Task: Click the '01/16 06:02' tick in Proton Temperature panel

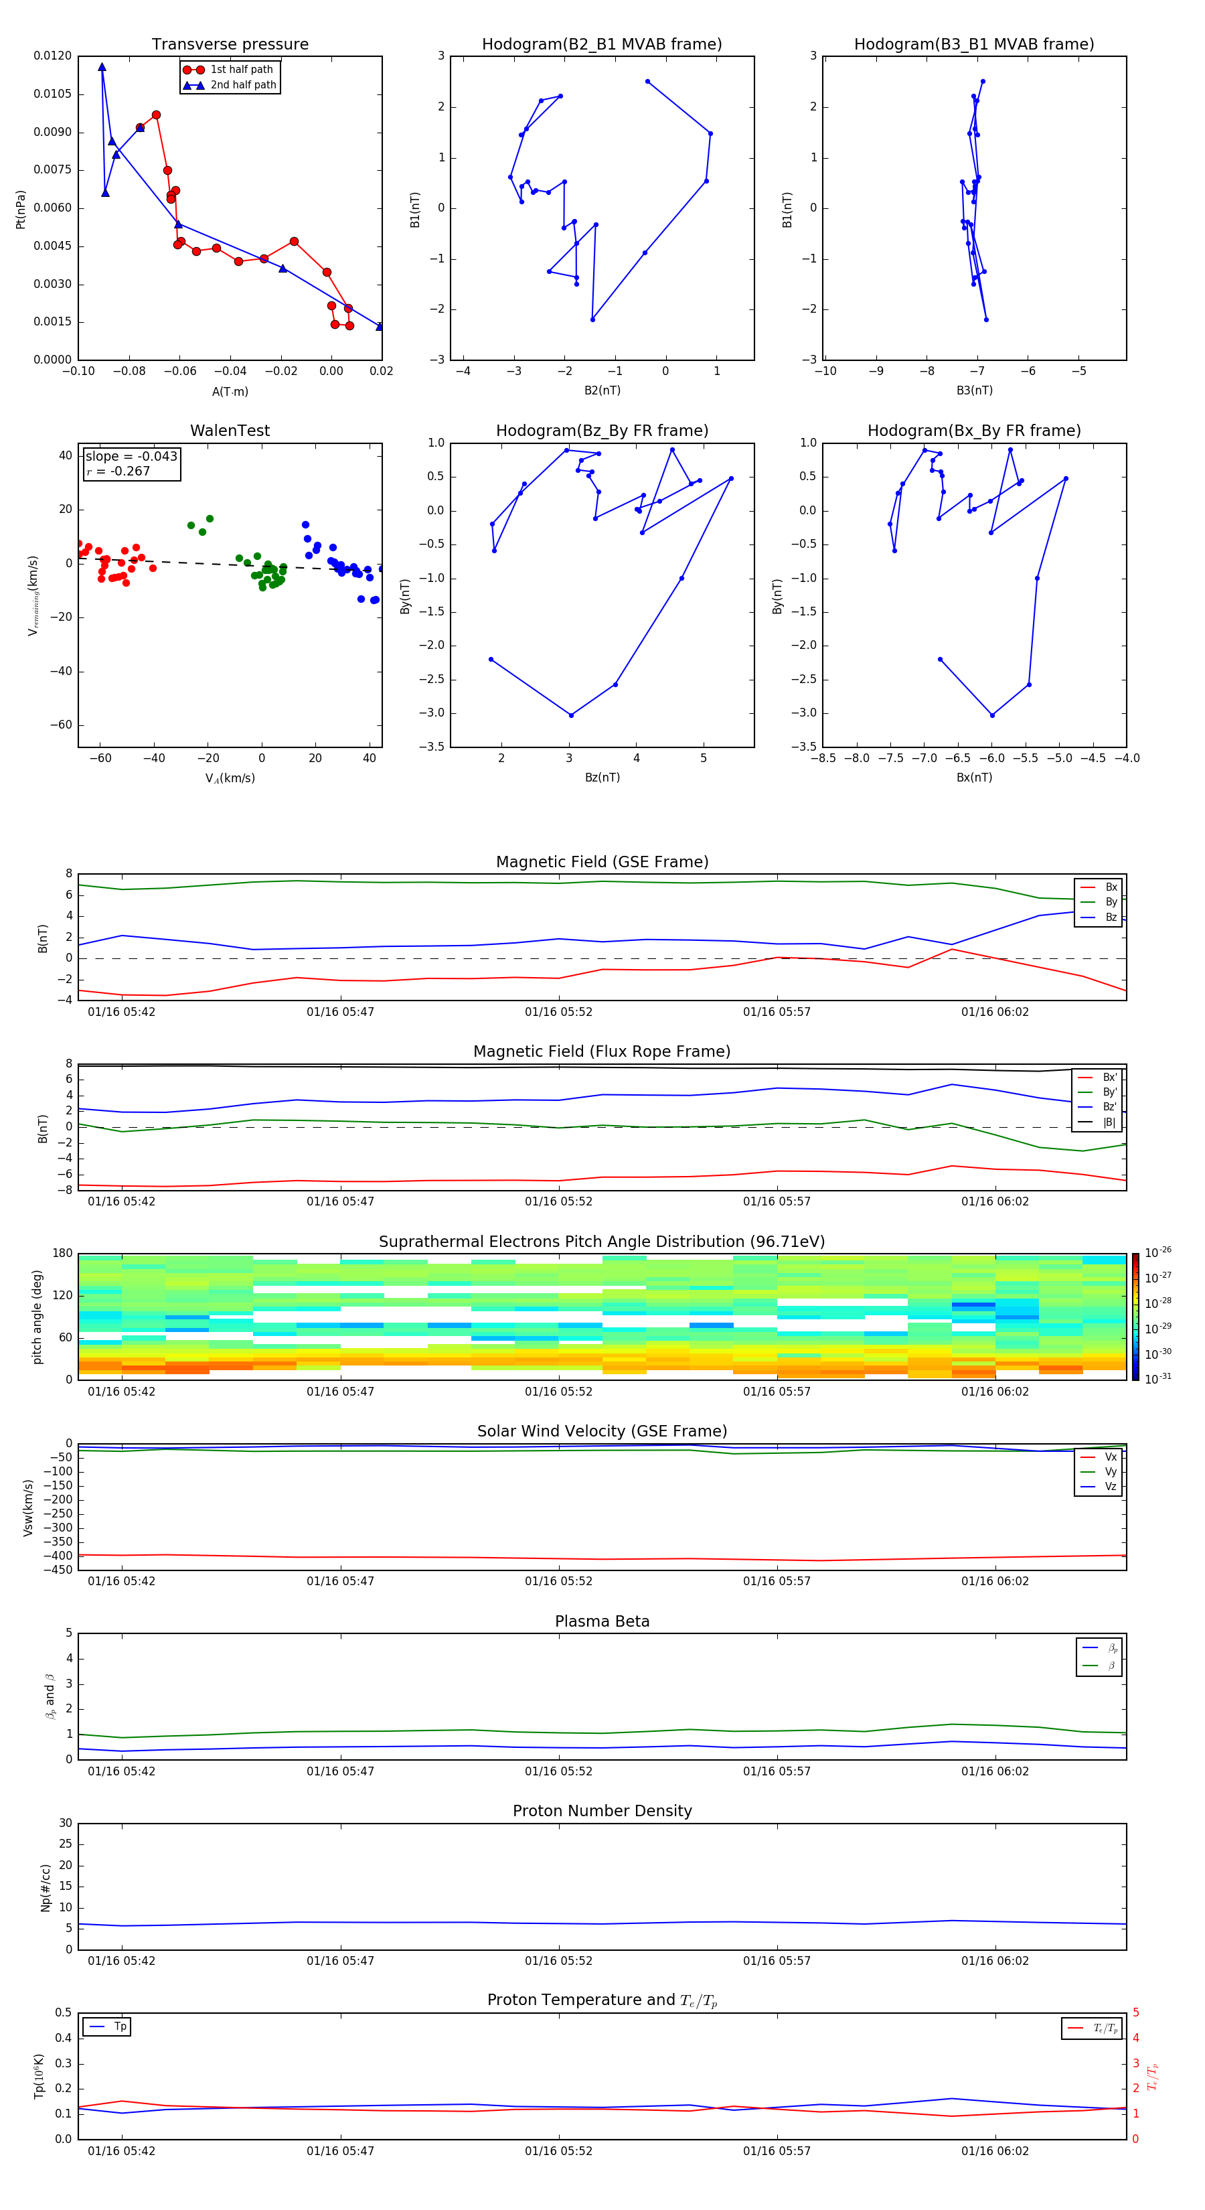Action: click(x=995, y=2152)
